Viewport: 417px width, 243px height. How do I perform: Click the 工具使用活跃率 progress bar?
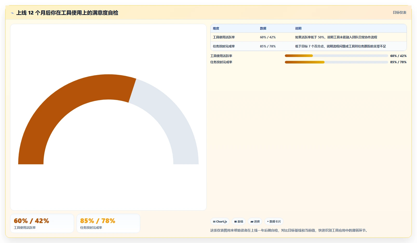point(336,56)
